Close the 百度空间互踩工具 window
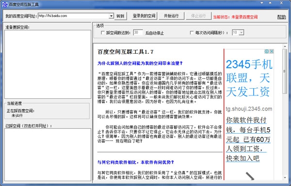Viewport: 291px width, 186px height. pos(281,3)
